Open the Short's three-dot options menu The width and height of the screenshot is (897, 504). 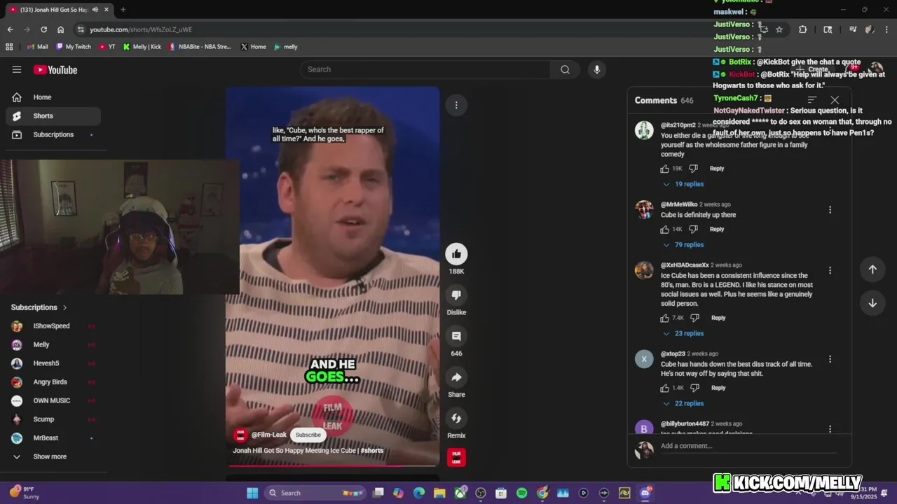(x=456, y=105)
